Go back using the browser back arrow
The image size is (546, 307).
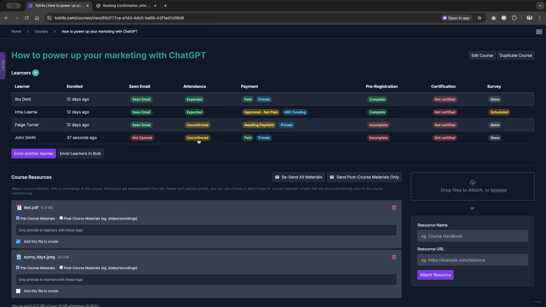tap(6, 18)
